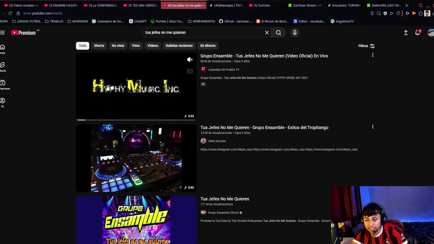Select the Subidas recientes filter chip

179,45
